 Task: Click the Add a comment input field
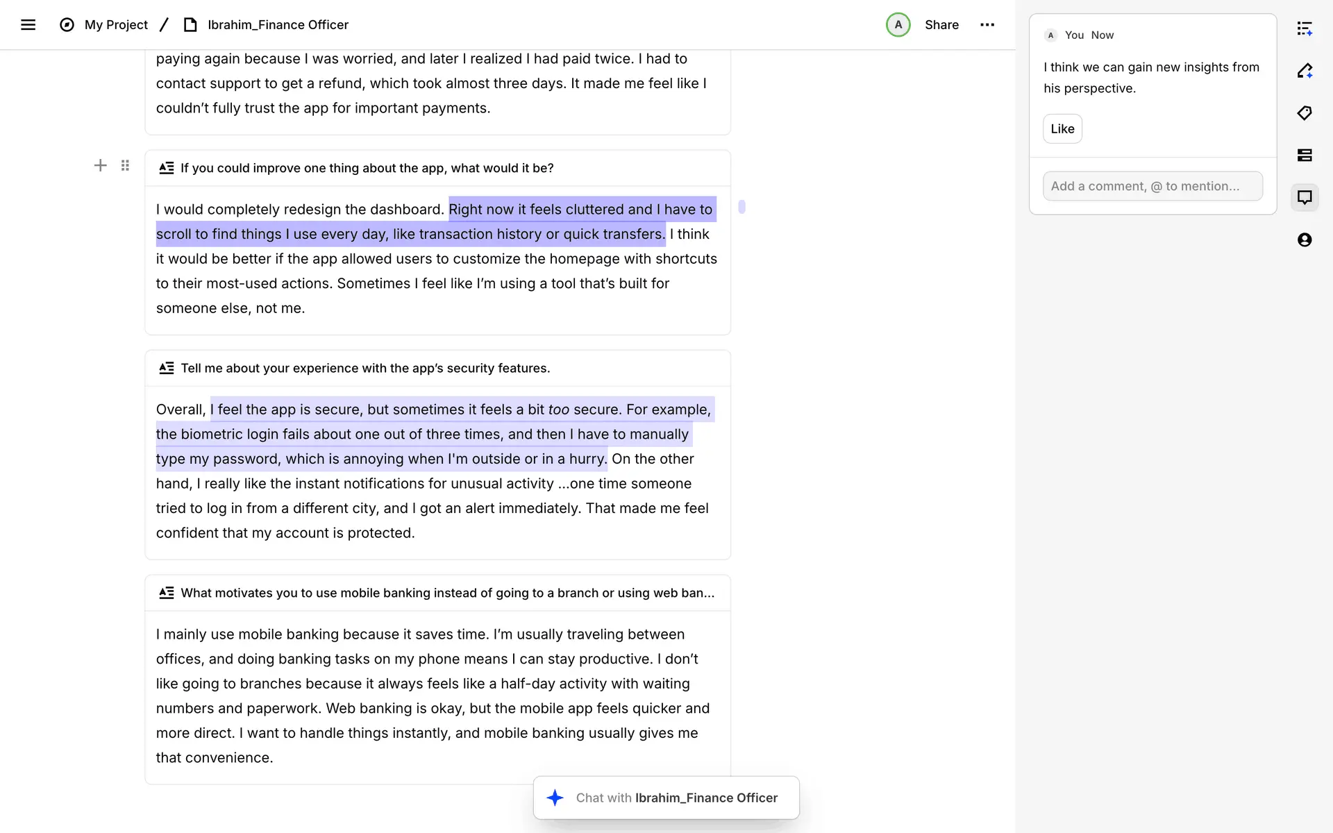(x=1152, y=186)
